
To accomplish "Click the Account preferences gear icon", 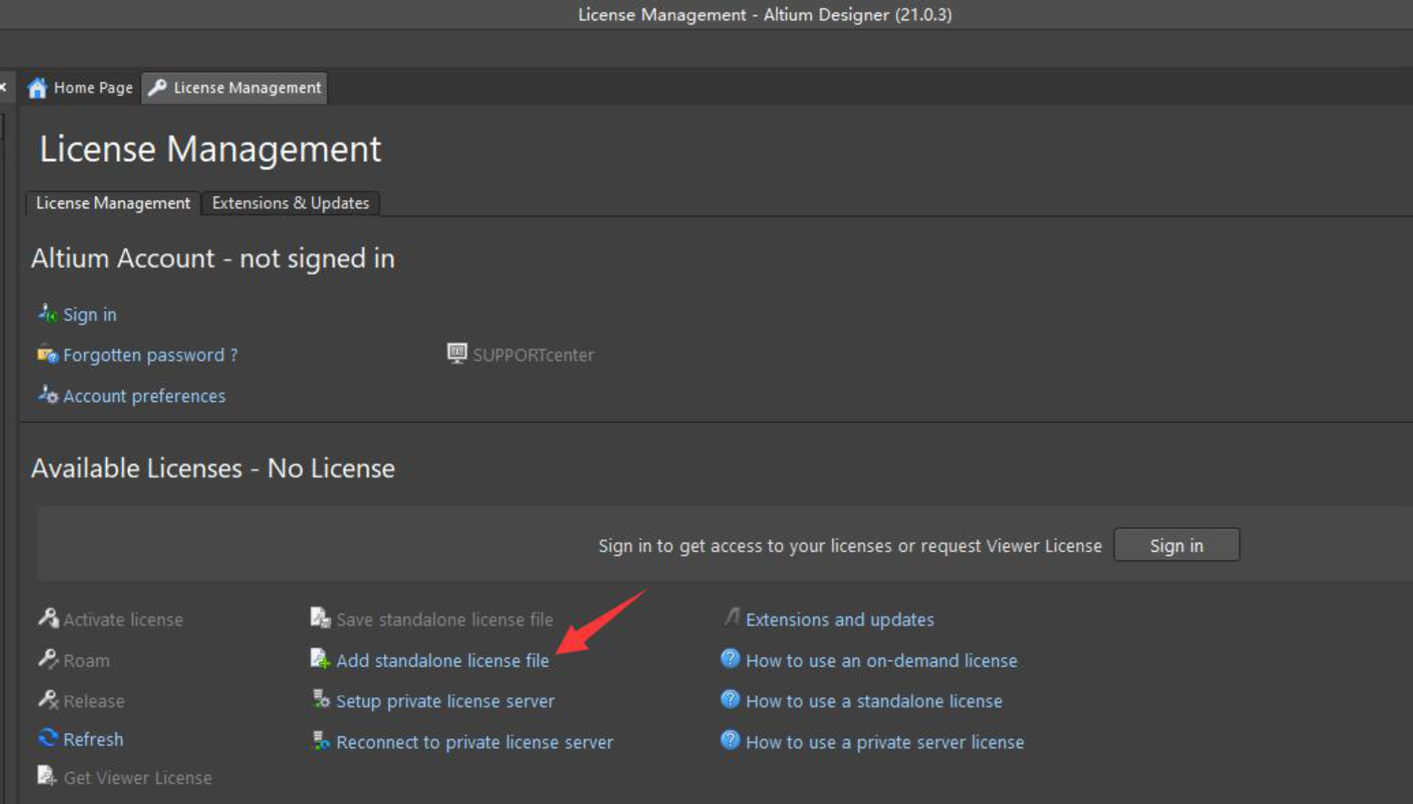I will click(x=48, y=395).
